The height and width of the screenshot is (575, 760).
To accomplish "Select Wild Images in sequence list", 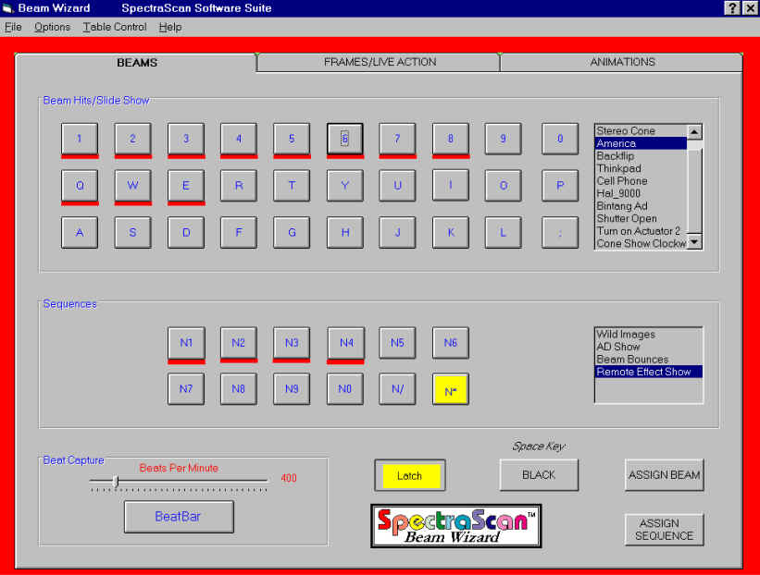I will (649, 335).
